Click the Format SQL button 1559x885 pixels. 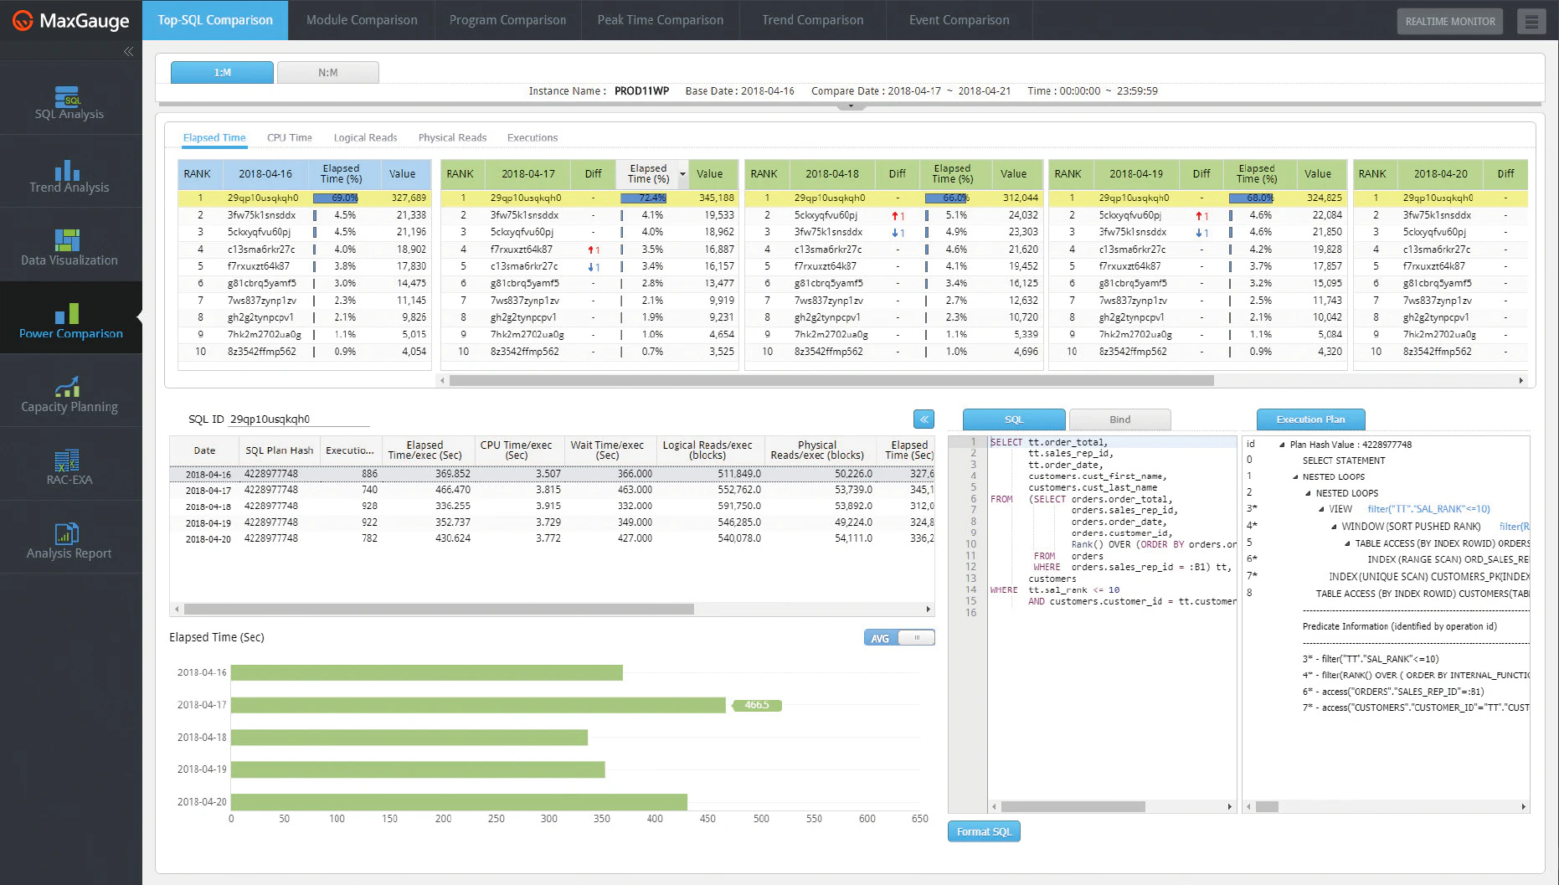point(984,831)
